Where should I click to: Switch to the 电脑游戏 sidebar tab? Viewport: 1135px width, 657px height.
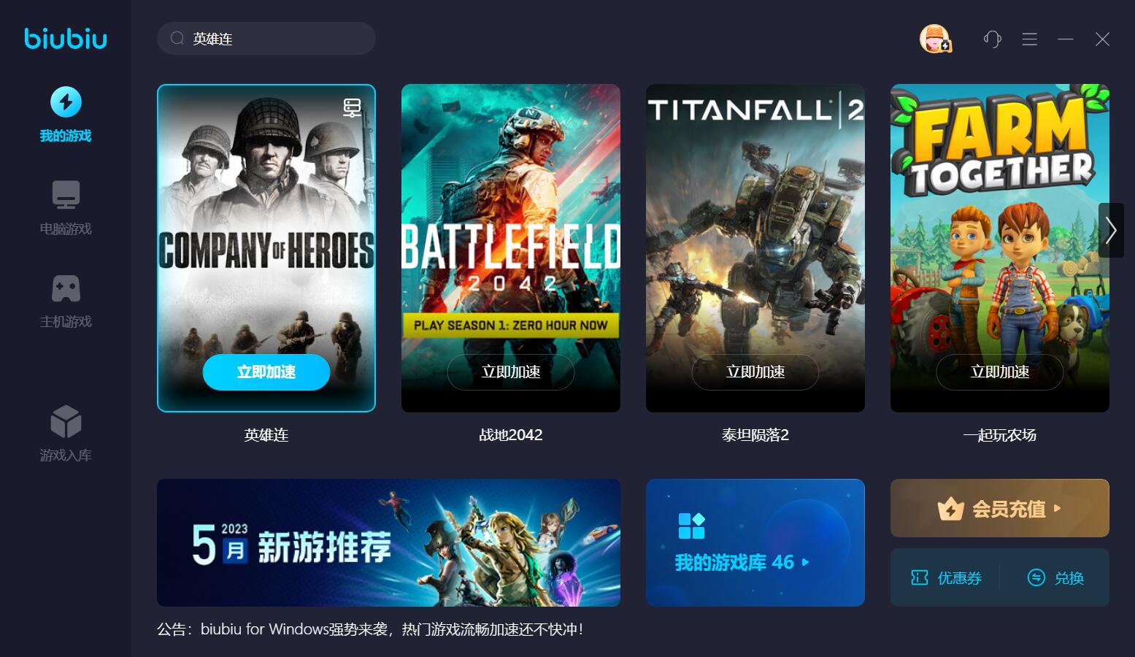click(x=66, y=208)
